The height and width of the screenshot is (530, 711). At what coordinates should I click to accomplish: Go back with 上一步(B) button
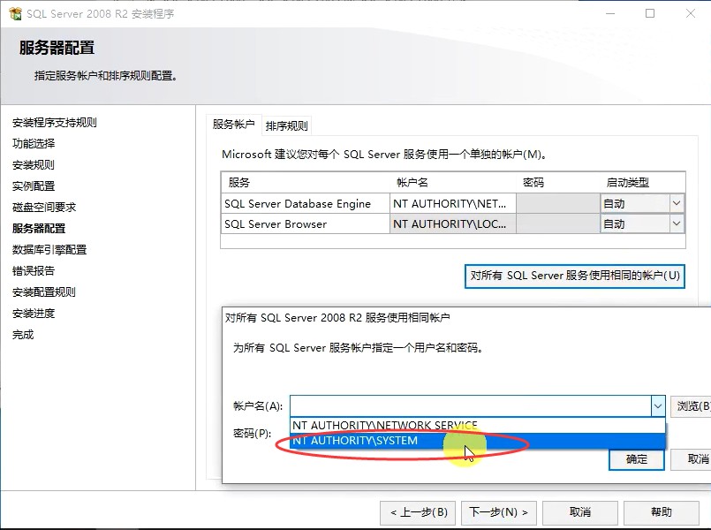click(419, 512)
